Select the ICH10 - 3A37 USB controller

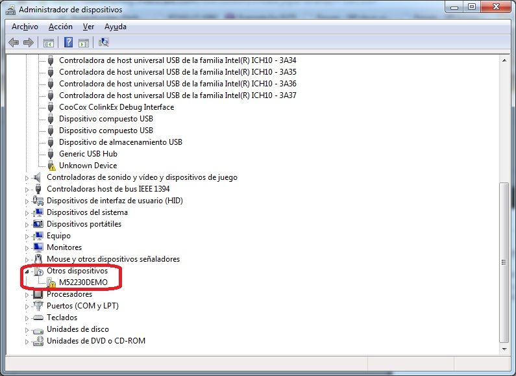[x=178, y=95]
